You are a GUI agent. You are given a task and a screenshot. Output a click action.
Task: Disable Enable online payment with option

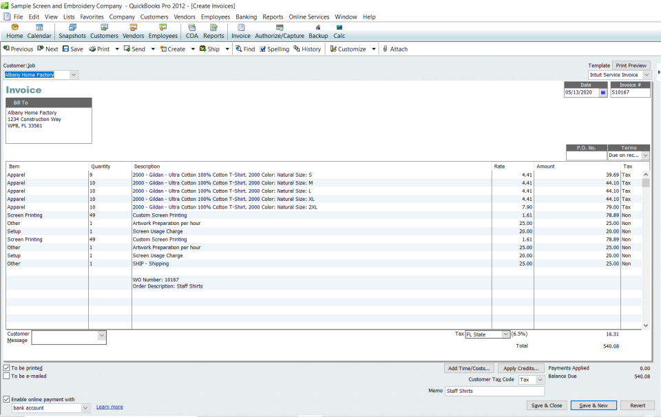tap(6, 398)
